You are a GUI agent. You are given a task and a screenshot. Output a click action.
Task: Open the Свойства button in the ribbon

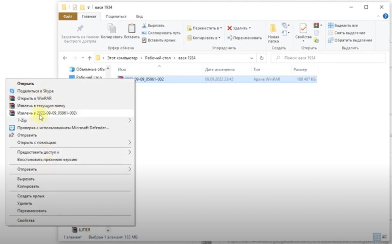pyautogui.click(x=303, y=33)
